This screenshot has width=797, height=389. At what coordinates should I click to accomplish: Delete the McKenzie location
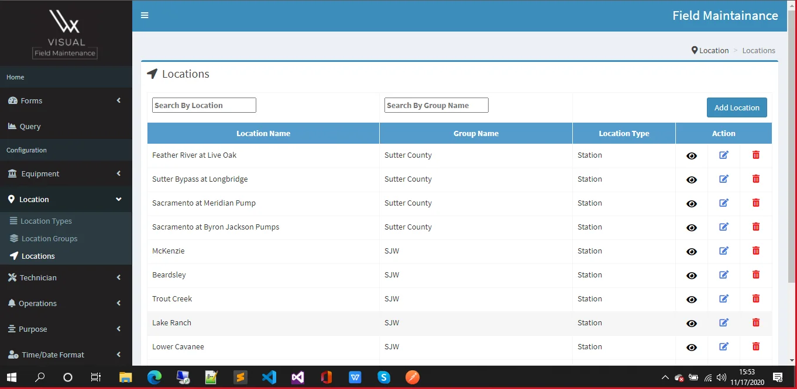coord(756,251)
